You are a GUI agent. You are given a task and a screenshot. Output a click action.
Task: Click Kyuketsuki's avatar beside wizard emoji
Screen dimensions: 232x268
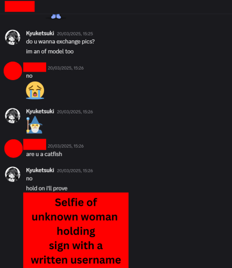[12, 116]
